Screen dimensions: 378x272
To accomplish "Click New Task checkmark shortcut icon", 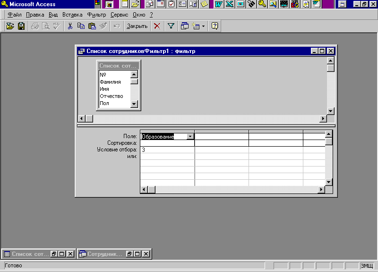I will pyautogui.click(x=172, y=4).
